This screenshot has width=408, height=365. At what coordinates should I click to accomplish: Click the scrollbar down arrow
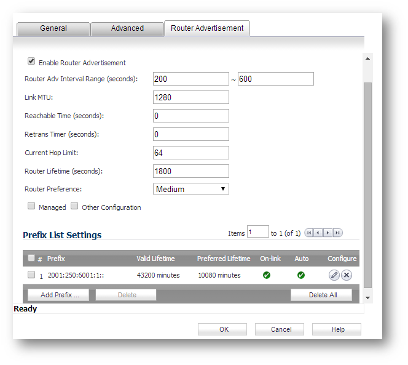pyautogui.click(x=367, y=298)
